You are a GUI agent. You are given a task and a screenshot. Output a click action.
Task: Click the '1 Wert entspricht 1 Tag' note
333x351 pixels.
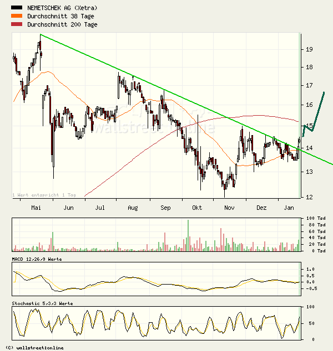[48, 195]
